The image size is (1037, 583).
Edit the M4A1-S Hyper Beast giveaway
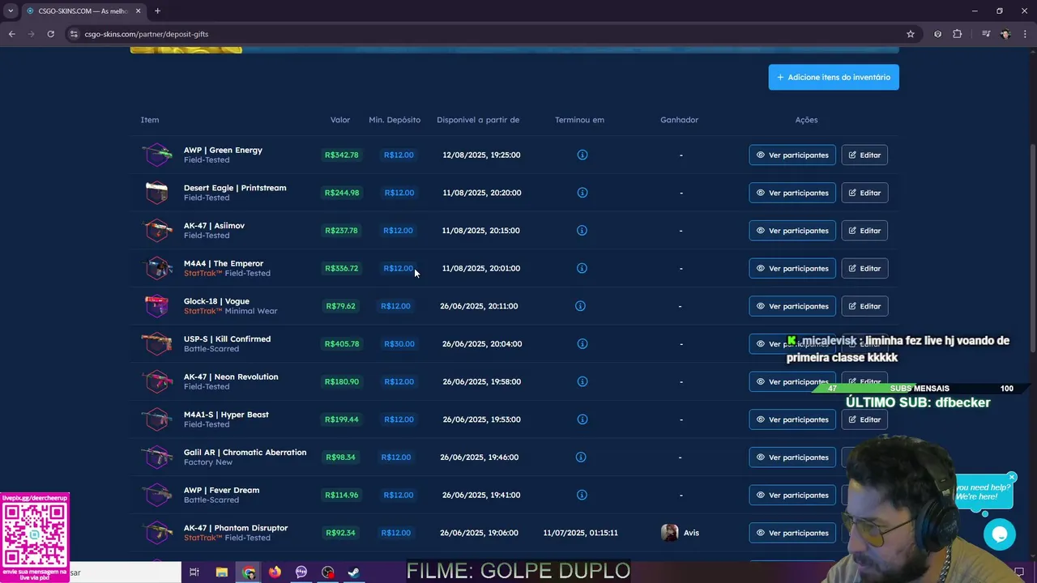[x=864, y=419]
